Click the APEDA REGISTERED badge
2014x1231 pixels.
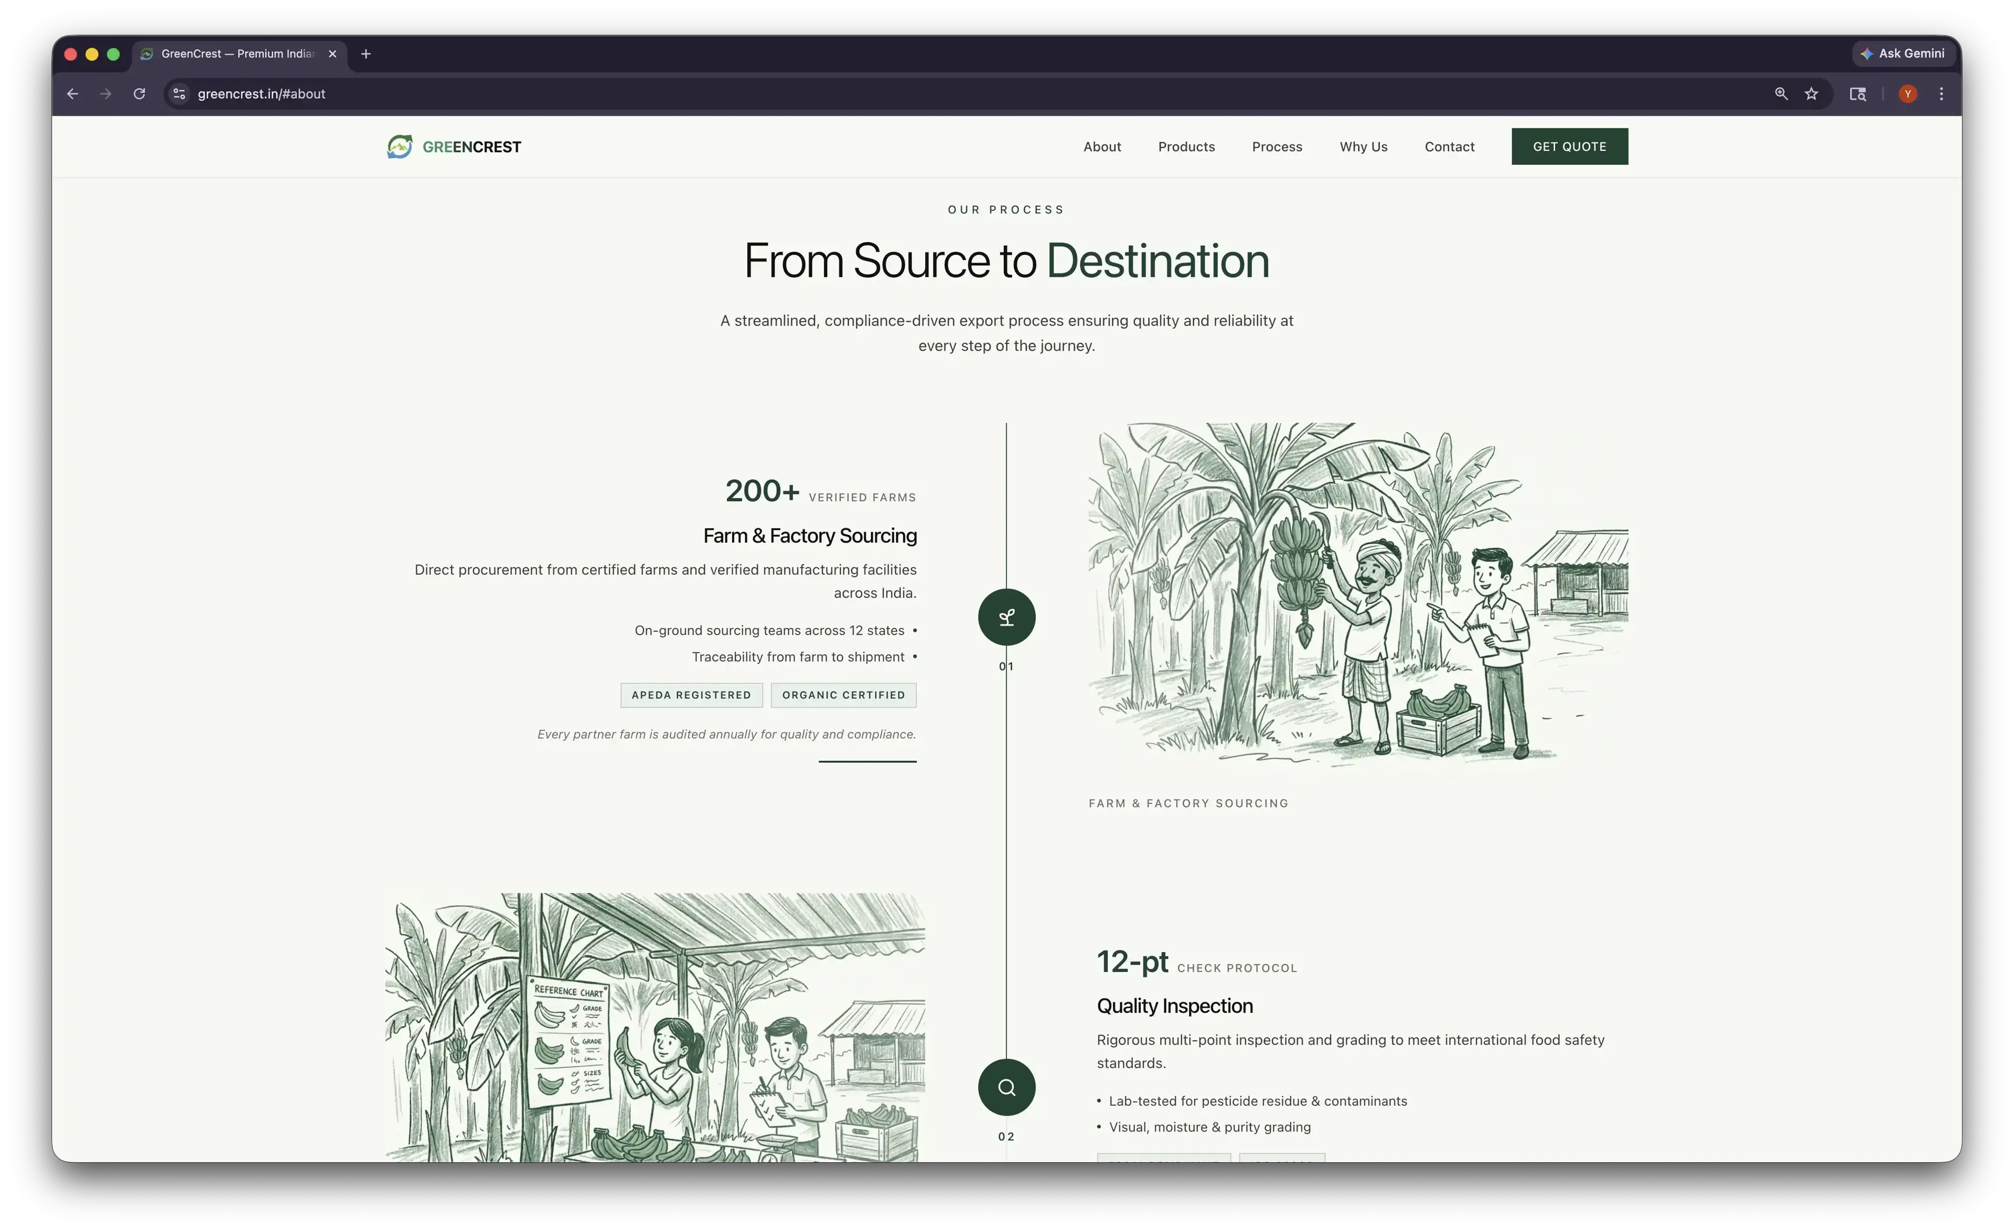click(691, 695)
